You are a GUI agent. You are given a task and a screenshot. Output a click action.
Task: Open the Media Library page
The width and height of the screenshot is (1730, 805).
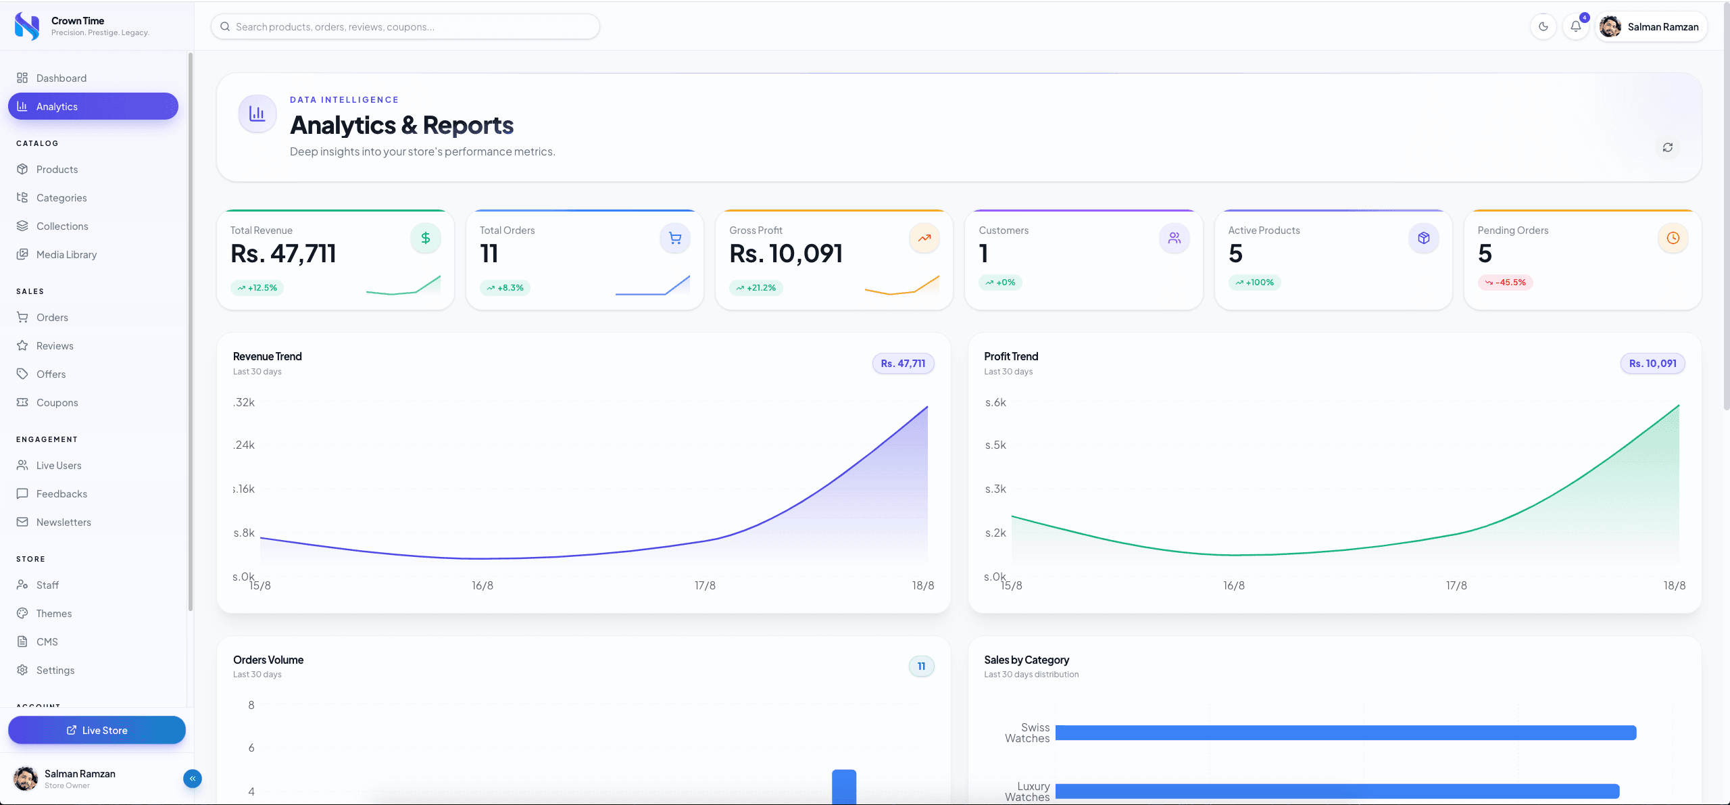(x=93, y=255)
